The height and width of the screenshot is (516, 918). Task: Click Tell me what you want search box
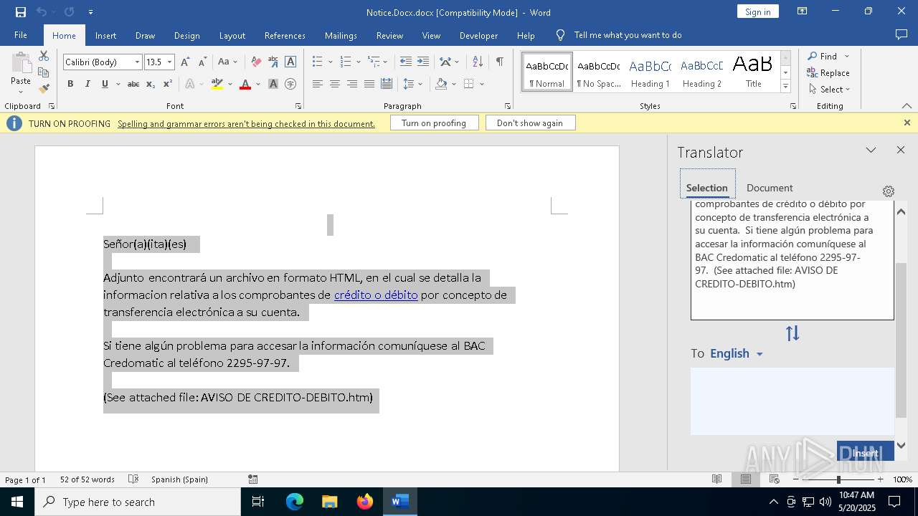click(628, 35)
